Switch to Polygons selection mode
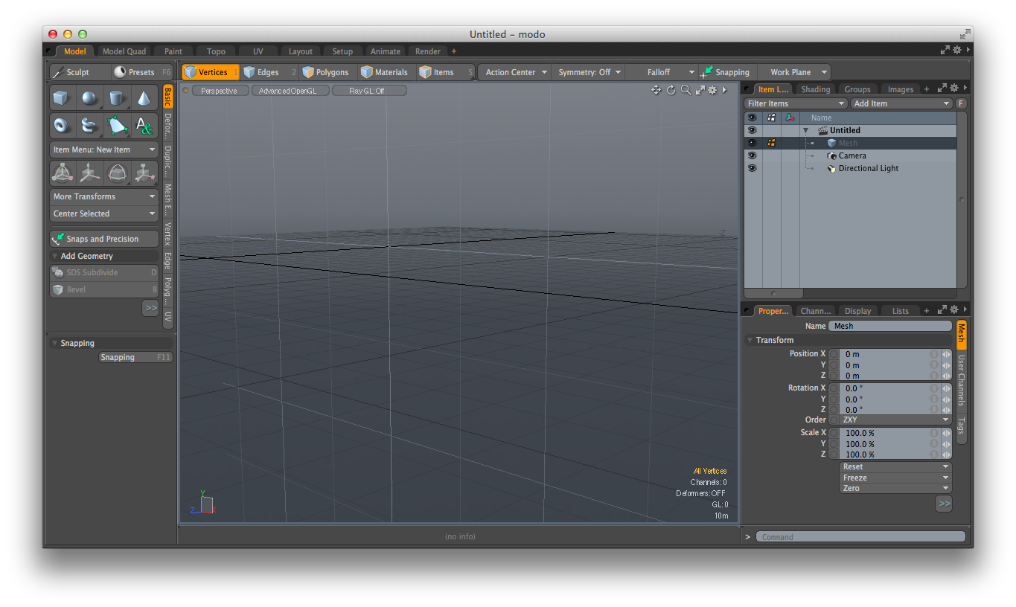1016x607 pixels. (328, 72)
